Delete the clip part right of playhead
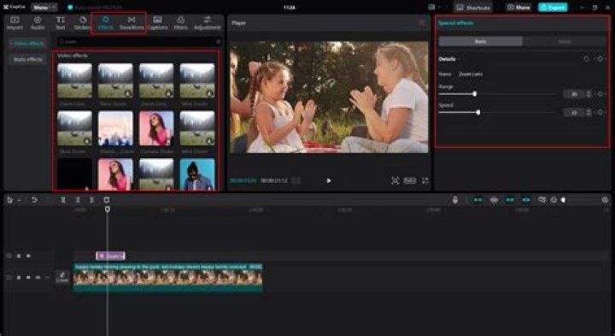615x336 pixels. point(91,200)
